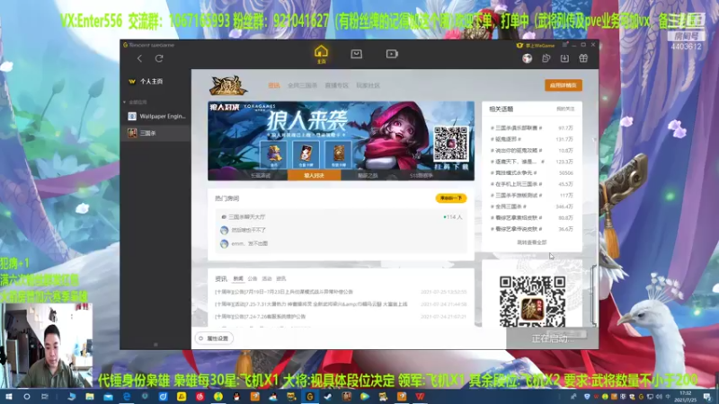Screen dimensions: 719x404
Task: Refresh the WeGame page
Action: tap(159, 58)
